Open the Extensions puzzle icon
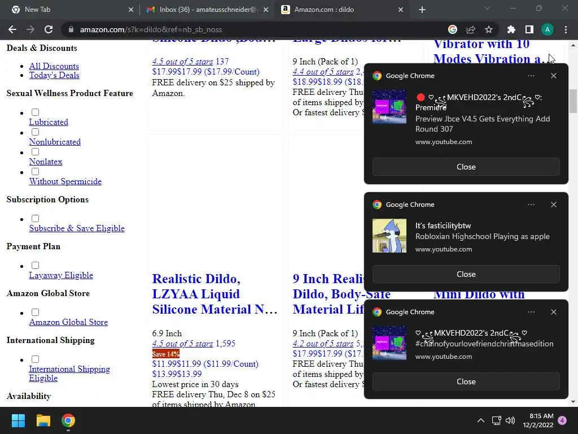The image size is (578, 434). [511, 29]
